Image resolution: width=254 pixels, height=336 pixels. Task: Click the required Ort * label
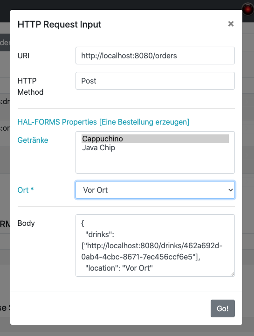coord(26,190)
